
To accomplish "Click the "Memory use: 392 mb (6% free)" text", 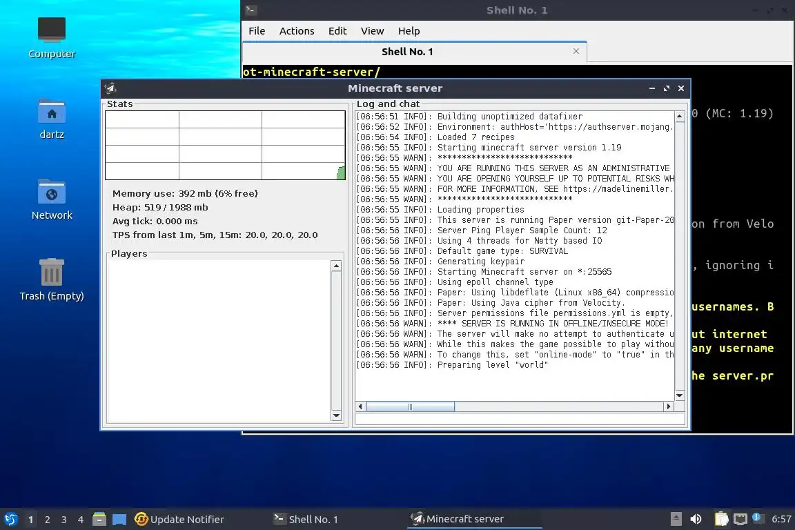I will coord(185,193).
